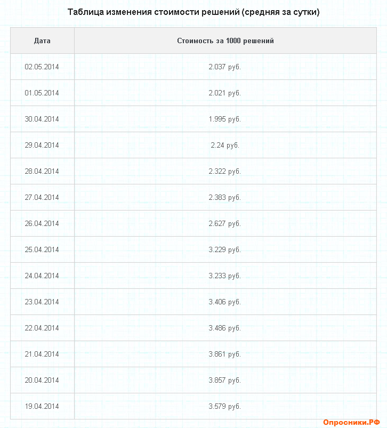Click the price value 3.579 руб.
This screenshot has width=387, height=428.
(x=225, y=406)
